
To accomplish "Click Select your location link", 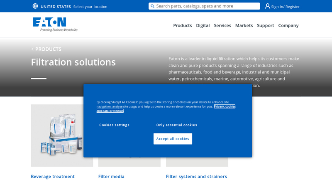I will 90,7.
